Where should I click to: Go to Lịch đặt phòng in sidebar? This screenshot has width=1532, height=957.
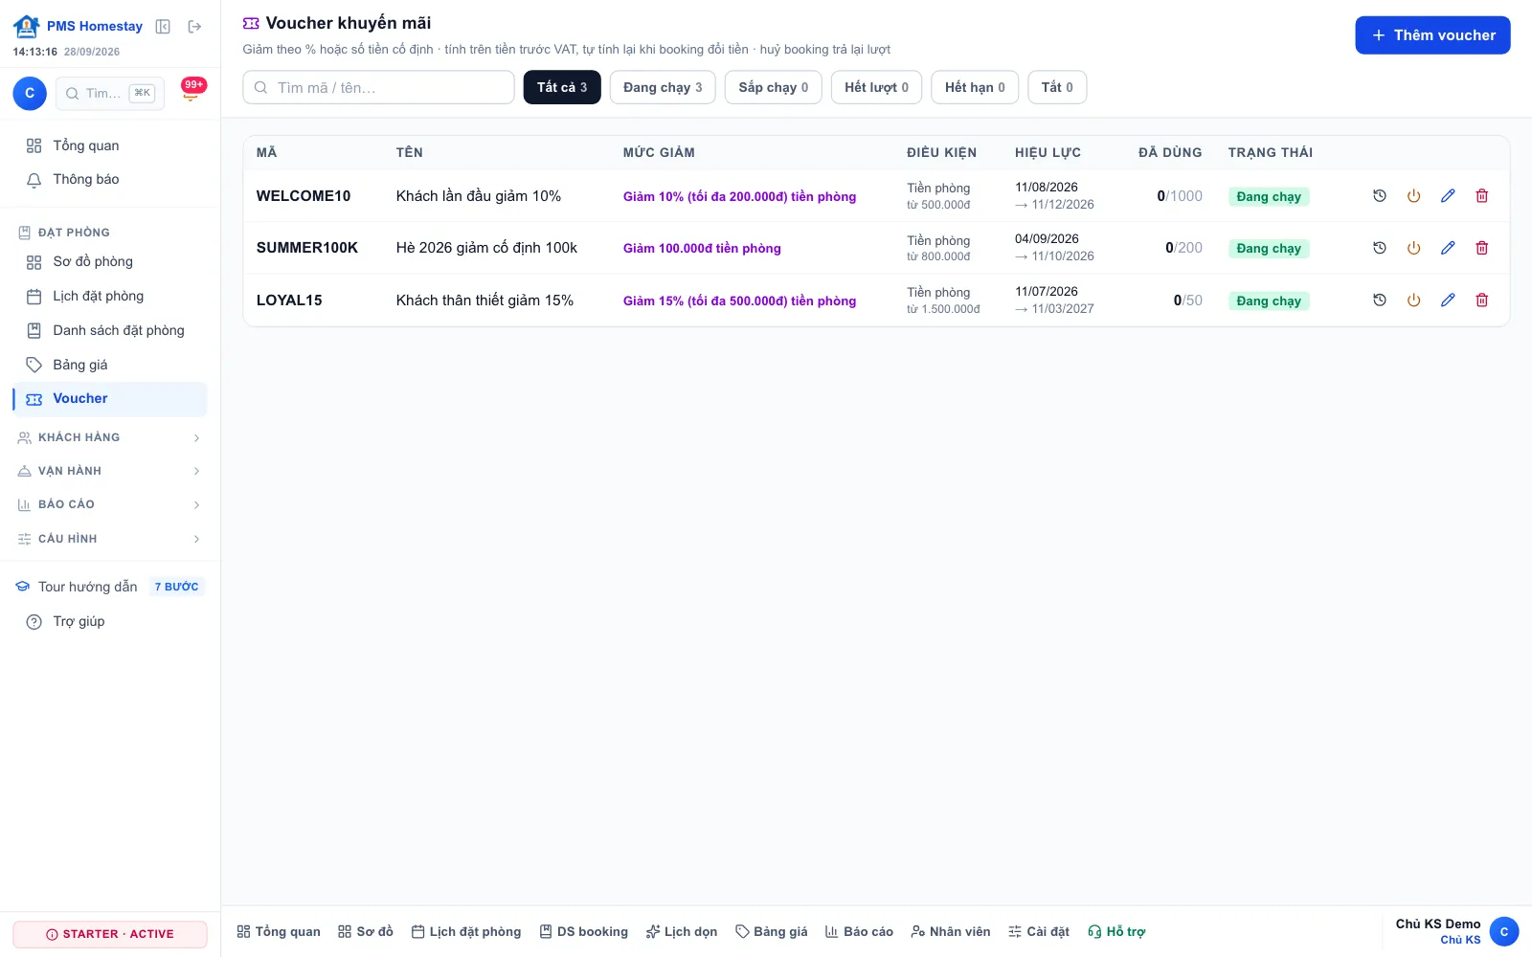pos(110,297)
